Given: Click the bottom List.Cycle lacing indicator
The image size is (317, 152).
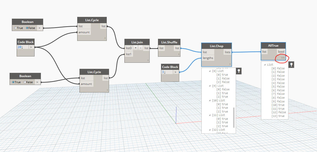Looking at the screenshot, I should click(x=107, y=90).
